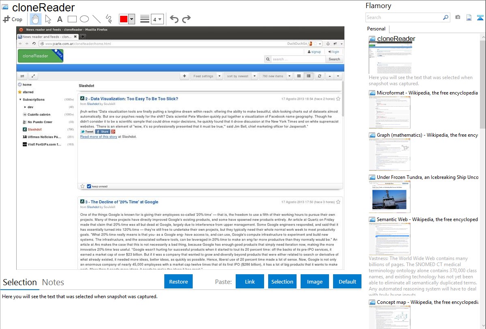
Task: Toggle the feed sidebar with swap-arrows icon
Action: pos(22,76)
